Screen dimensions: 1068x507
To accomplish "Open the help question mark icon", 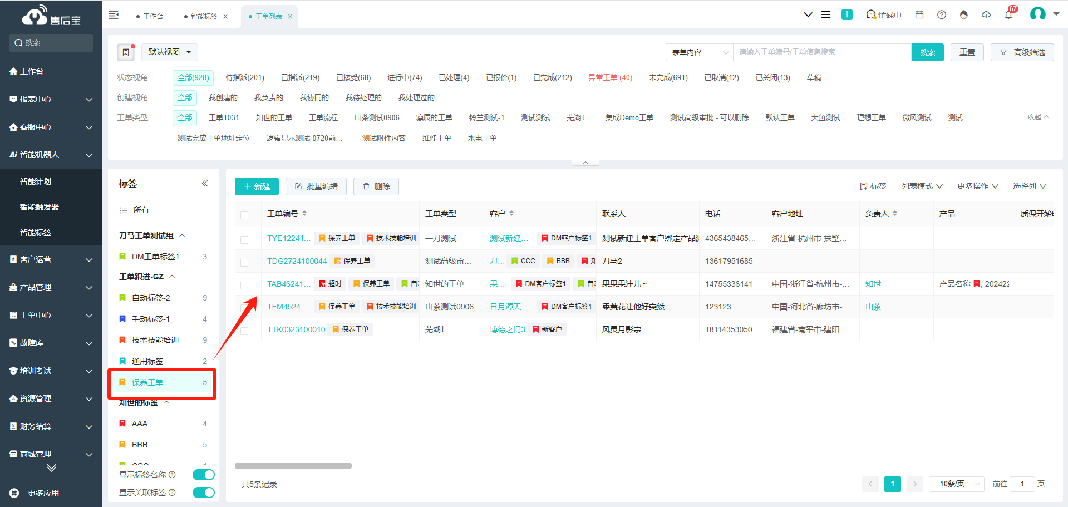I will click(942, 15).
